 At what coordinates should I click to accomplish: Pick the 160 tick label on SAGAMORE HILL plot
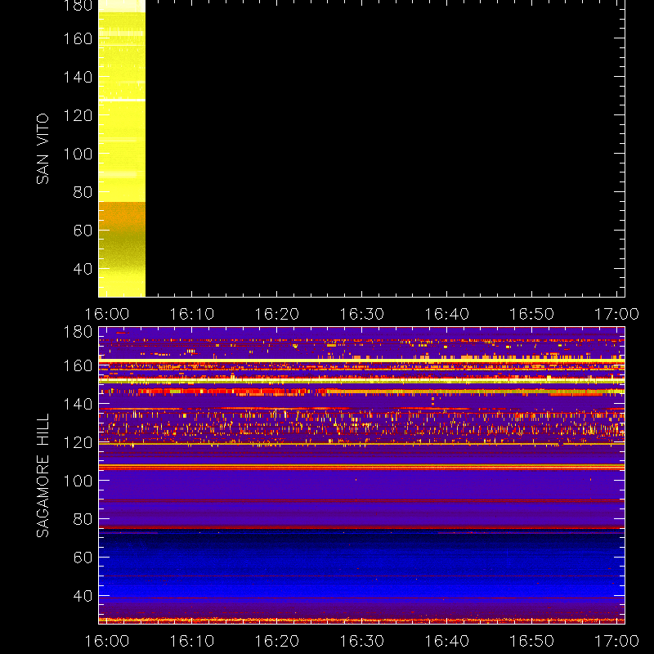[x=78, y=365]
